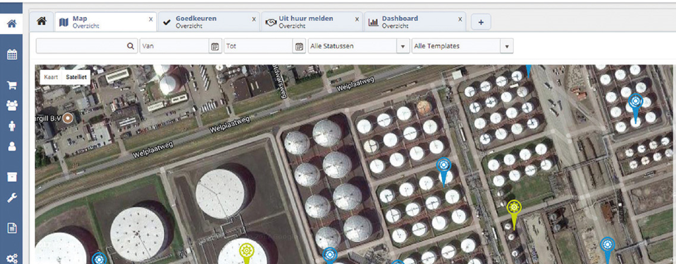The width and height of the screenshot is (676, 264).
Task: Select blue pin below the sphere tanks
Action: click(330, 256)
